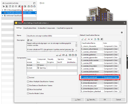Confirm with the OK button

(105, 100)
